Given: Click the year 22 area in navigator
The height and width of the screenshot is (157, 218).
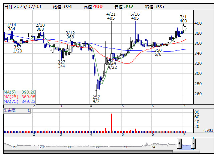Looking at the screenshot, I should coord(97,147).
